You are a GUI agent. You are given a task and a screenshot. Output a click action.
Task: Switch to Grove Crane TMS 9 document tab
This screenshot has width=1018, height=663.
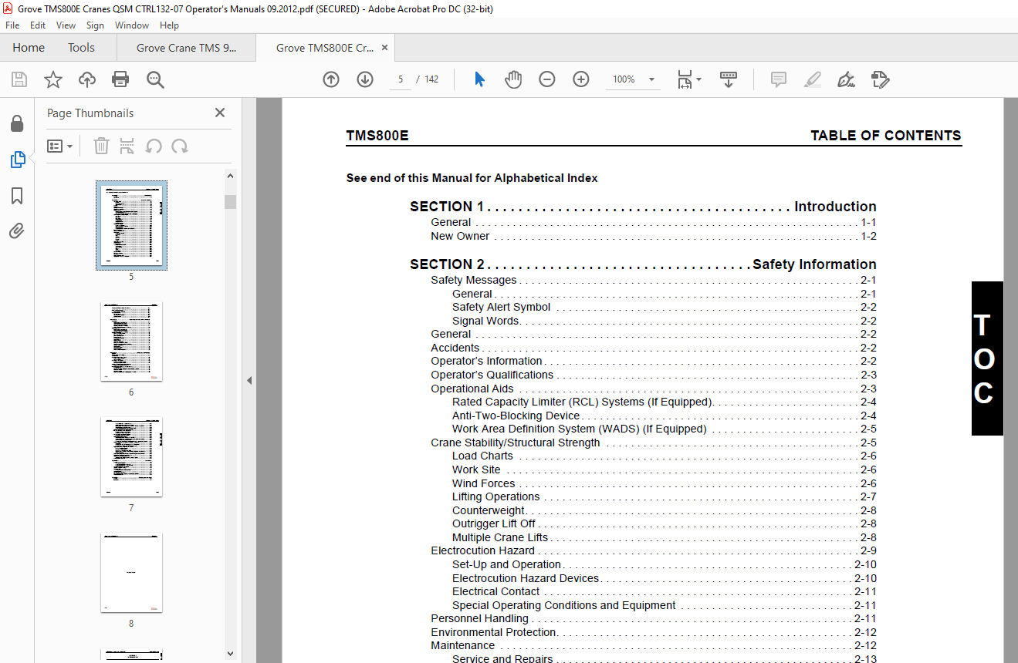pos(186,48)
